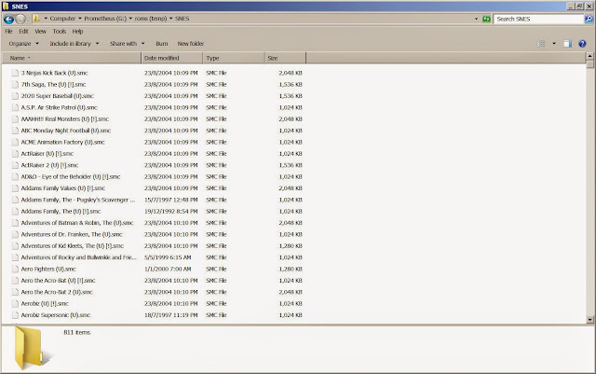Select ActRaiser (U) [!].smc
Viewport: 596px width, 374px height.
pos(47,154)
